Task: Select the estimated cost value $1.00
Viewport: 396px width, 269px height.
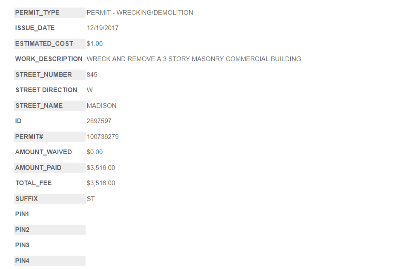Action: pyautogui.click(x=95, y=44)
